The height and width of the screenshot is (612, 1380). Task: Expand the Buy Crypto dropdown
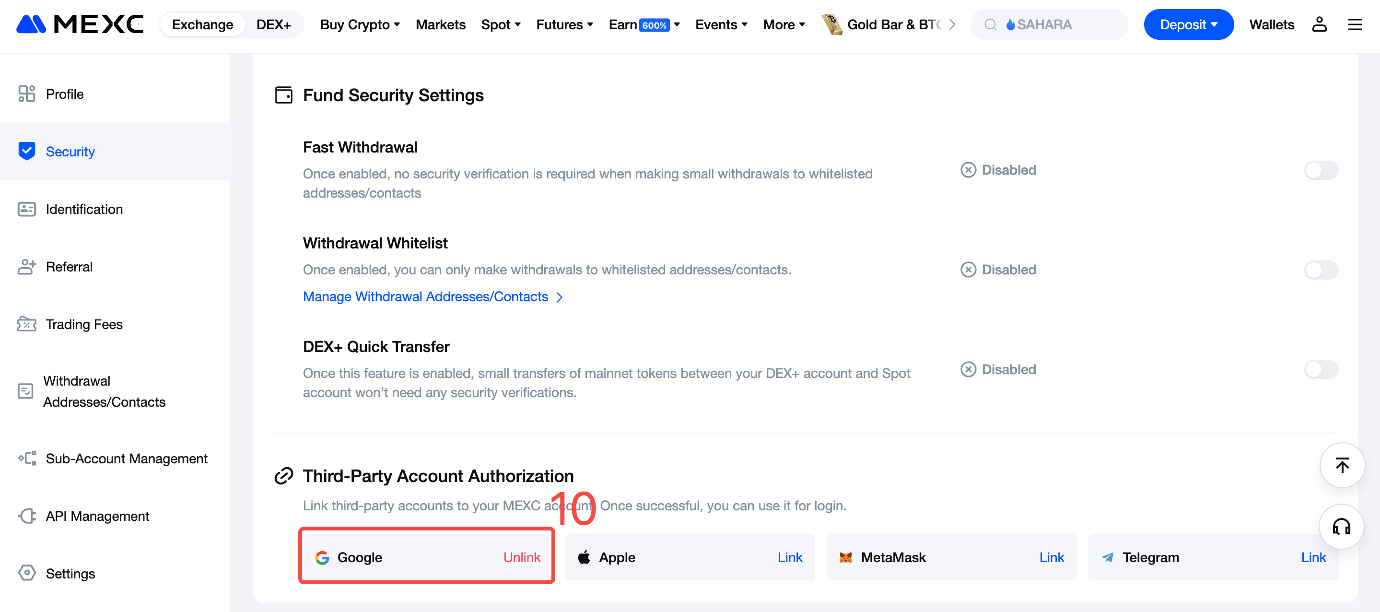[360, 24]
